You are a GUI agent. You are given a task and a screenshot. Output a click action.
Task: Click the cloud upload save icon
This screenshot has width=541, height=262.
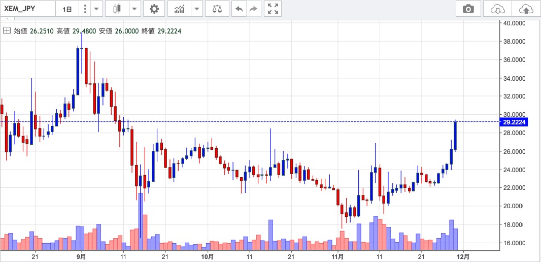point(526,9)
